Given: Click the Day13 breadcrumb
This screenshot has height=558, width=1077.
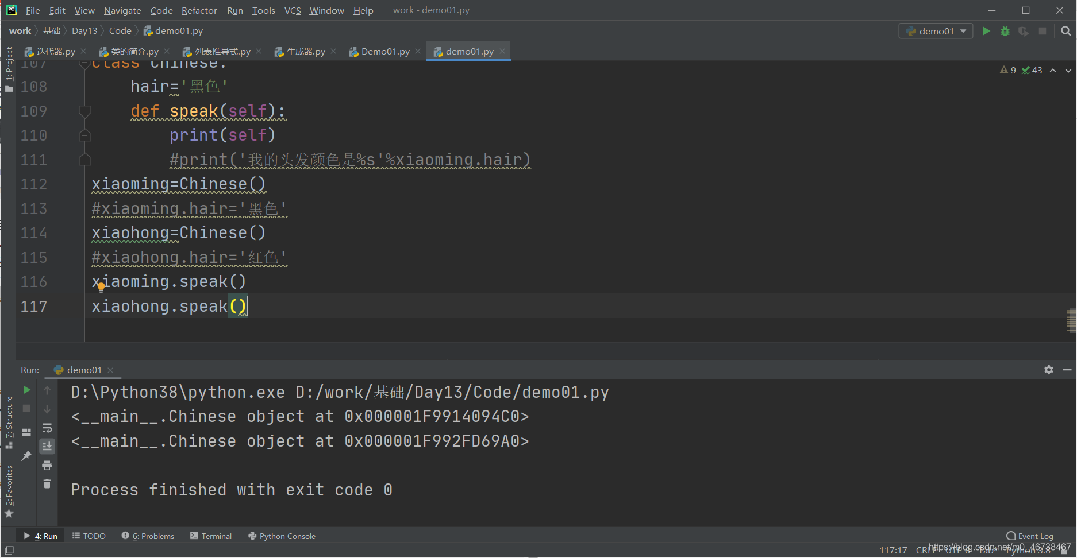Looking at the screenshot, I should (x=84, y=31).
